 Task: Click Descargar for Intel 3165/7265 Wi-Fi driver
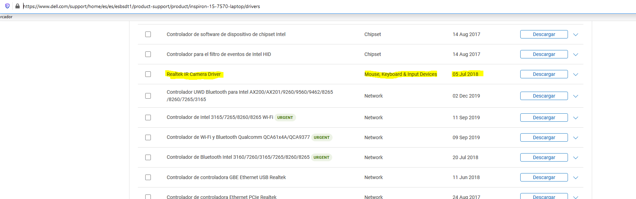click(544, 118)
